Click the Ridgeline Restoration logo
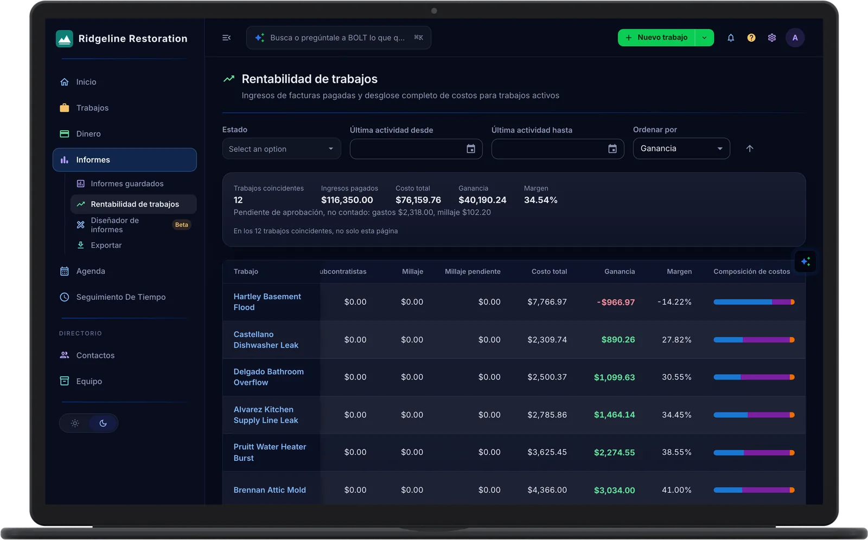The image size is (868, 540). coord(65,38)
